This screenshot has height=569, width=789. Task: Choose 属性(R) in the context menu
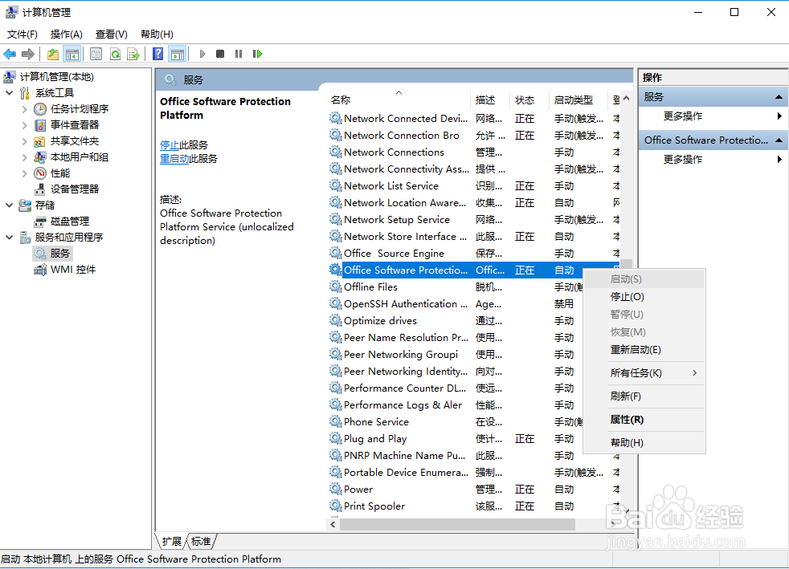click(x=644, y=419)
